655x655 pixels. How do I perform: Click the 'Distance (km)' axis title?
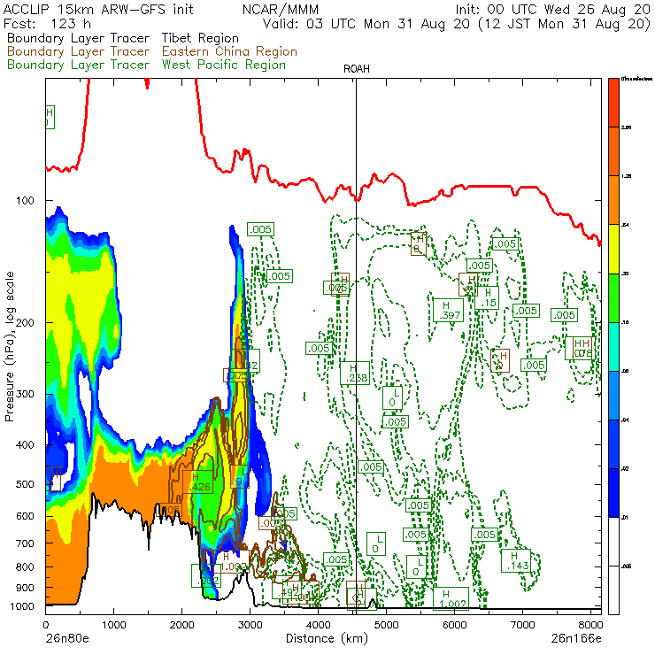point(327,639)
